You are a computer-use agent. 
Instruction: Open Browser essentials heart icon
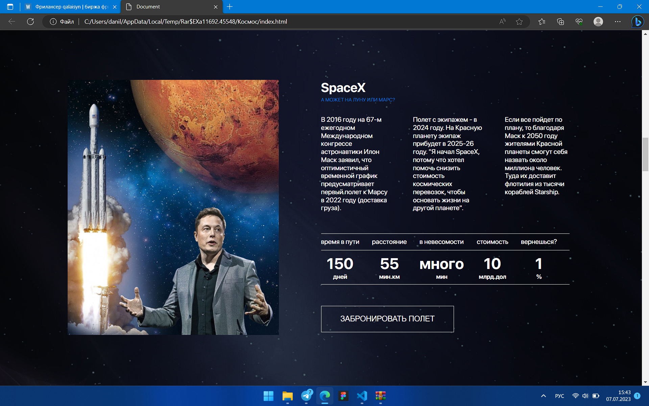point(579,22)
